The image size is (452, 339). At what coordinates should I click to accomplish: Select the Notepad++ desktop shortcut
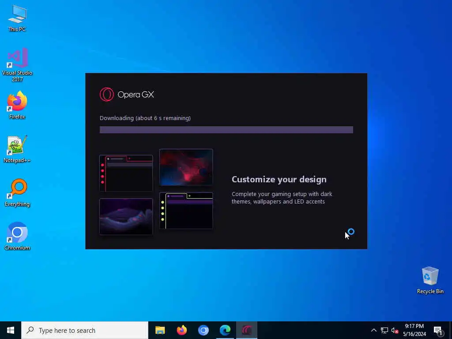click(17, 149)
